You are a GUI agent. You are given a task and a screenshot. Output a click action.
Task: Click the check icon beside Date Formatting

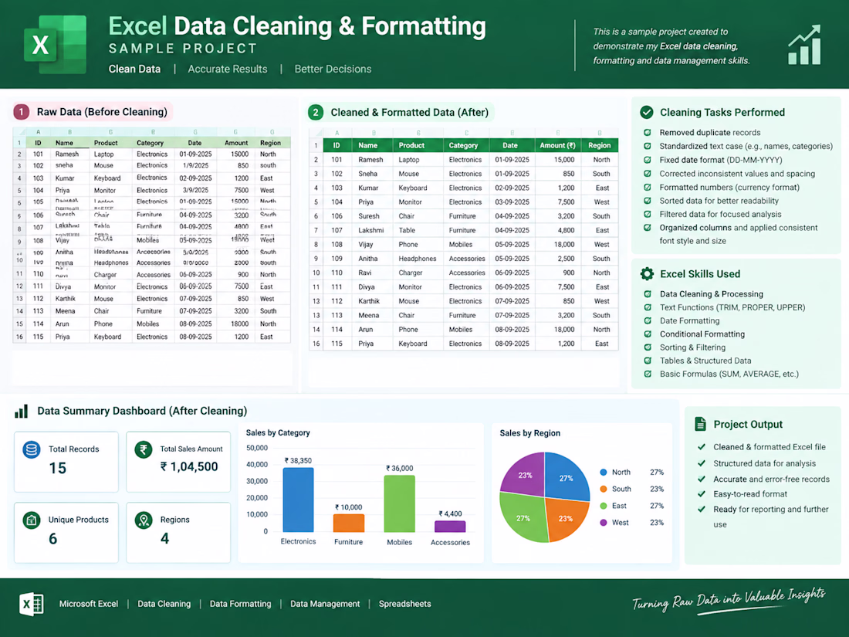(x=648, y=320)
